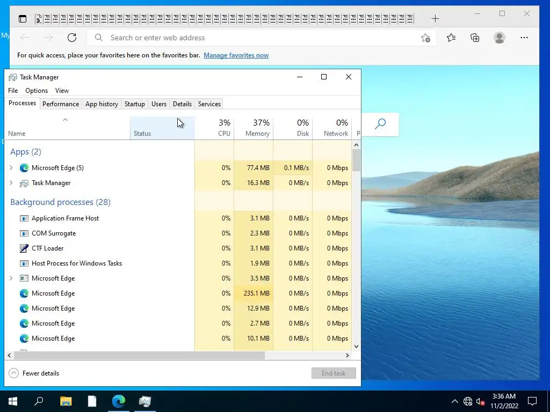Sort processes by the Name column

point(67,128)
